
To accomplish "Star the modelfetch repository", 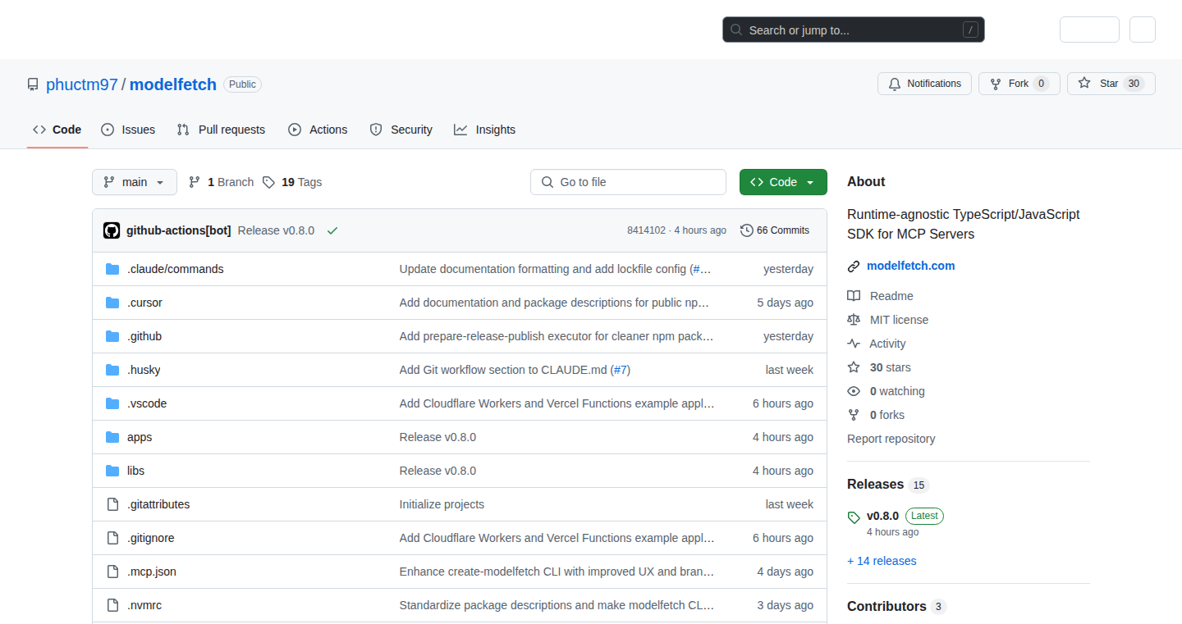I will click(1111, 84).
